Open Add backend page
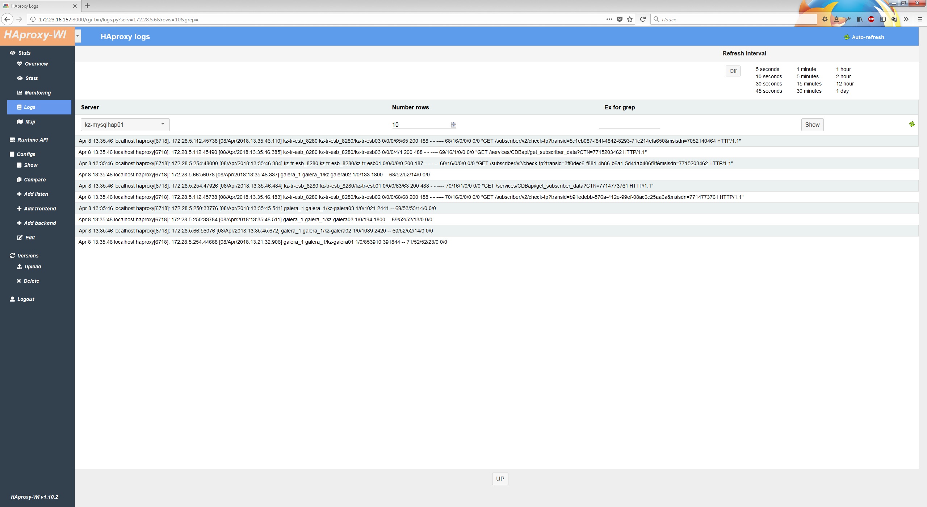 point(37,223)
